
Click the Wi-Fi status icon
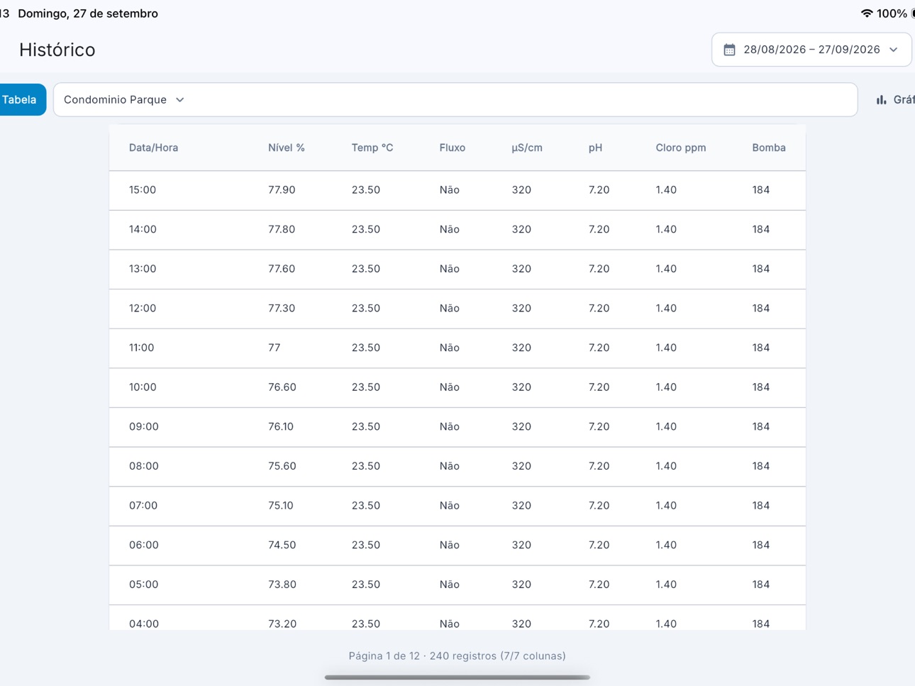coord(867,13)
